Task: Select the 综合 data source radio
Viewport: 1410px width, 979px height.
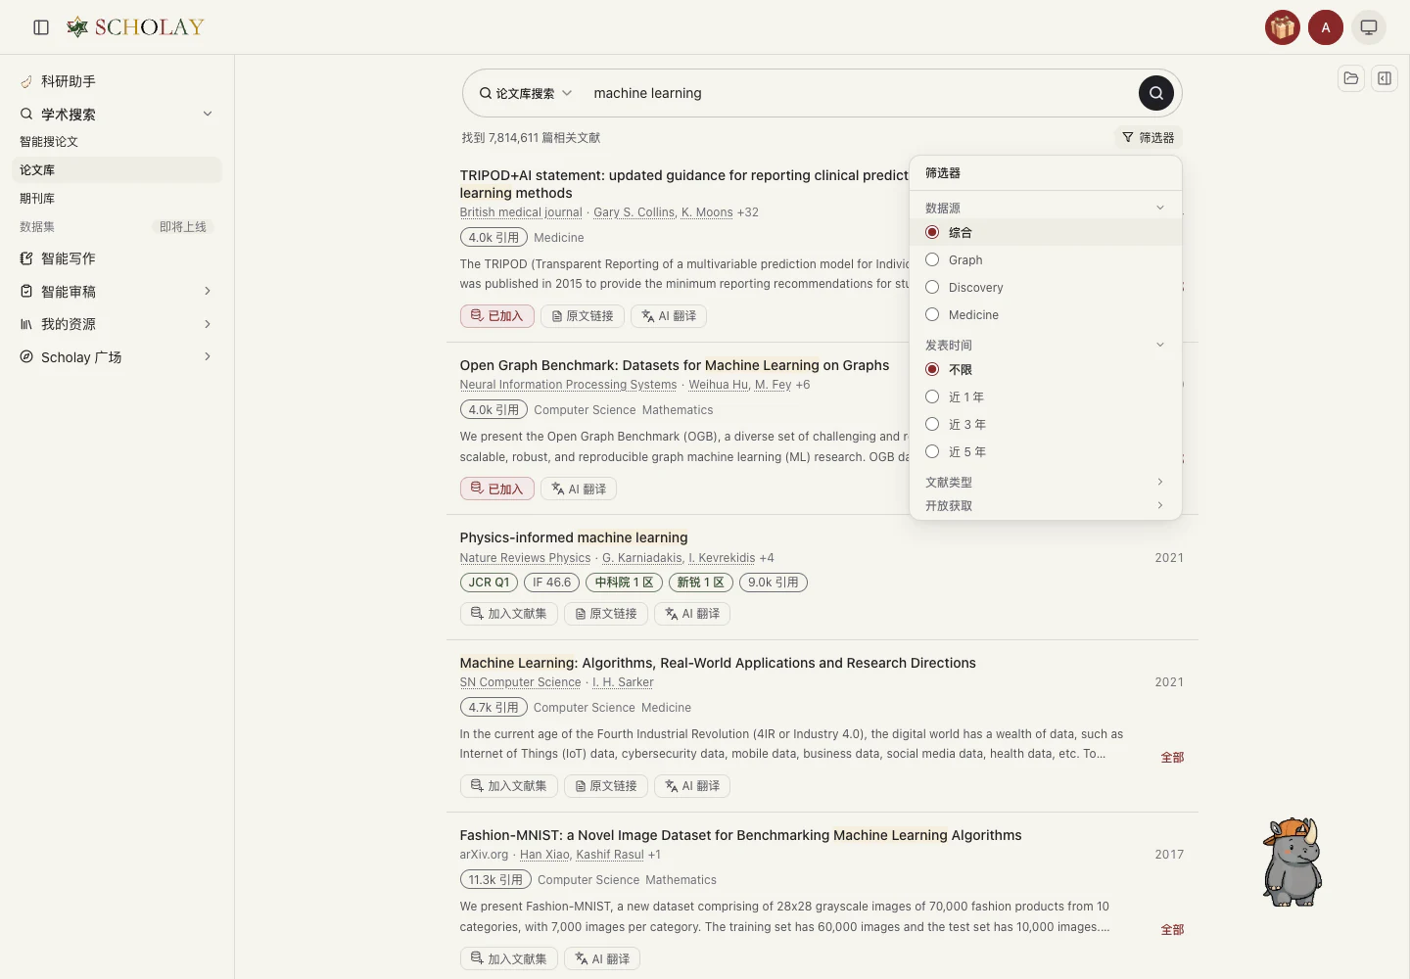Action: click(932, 232)
